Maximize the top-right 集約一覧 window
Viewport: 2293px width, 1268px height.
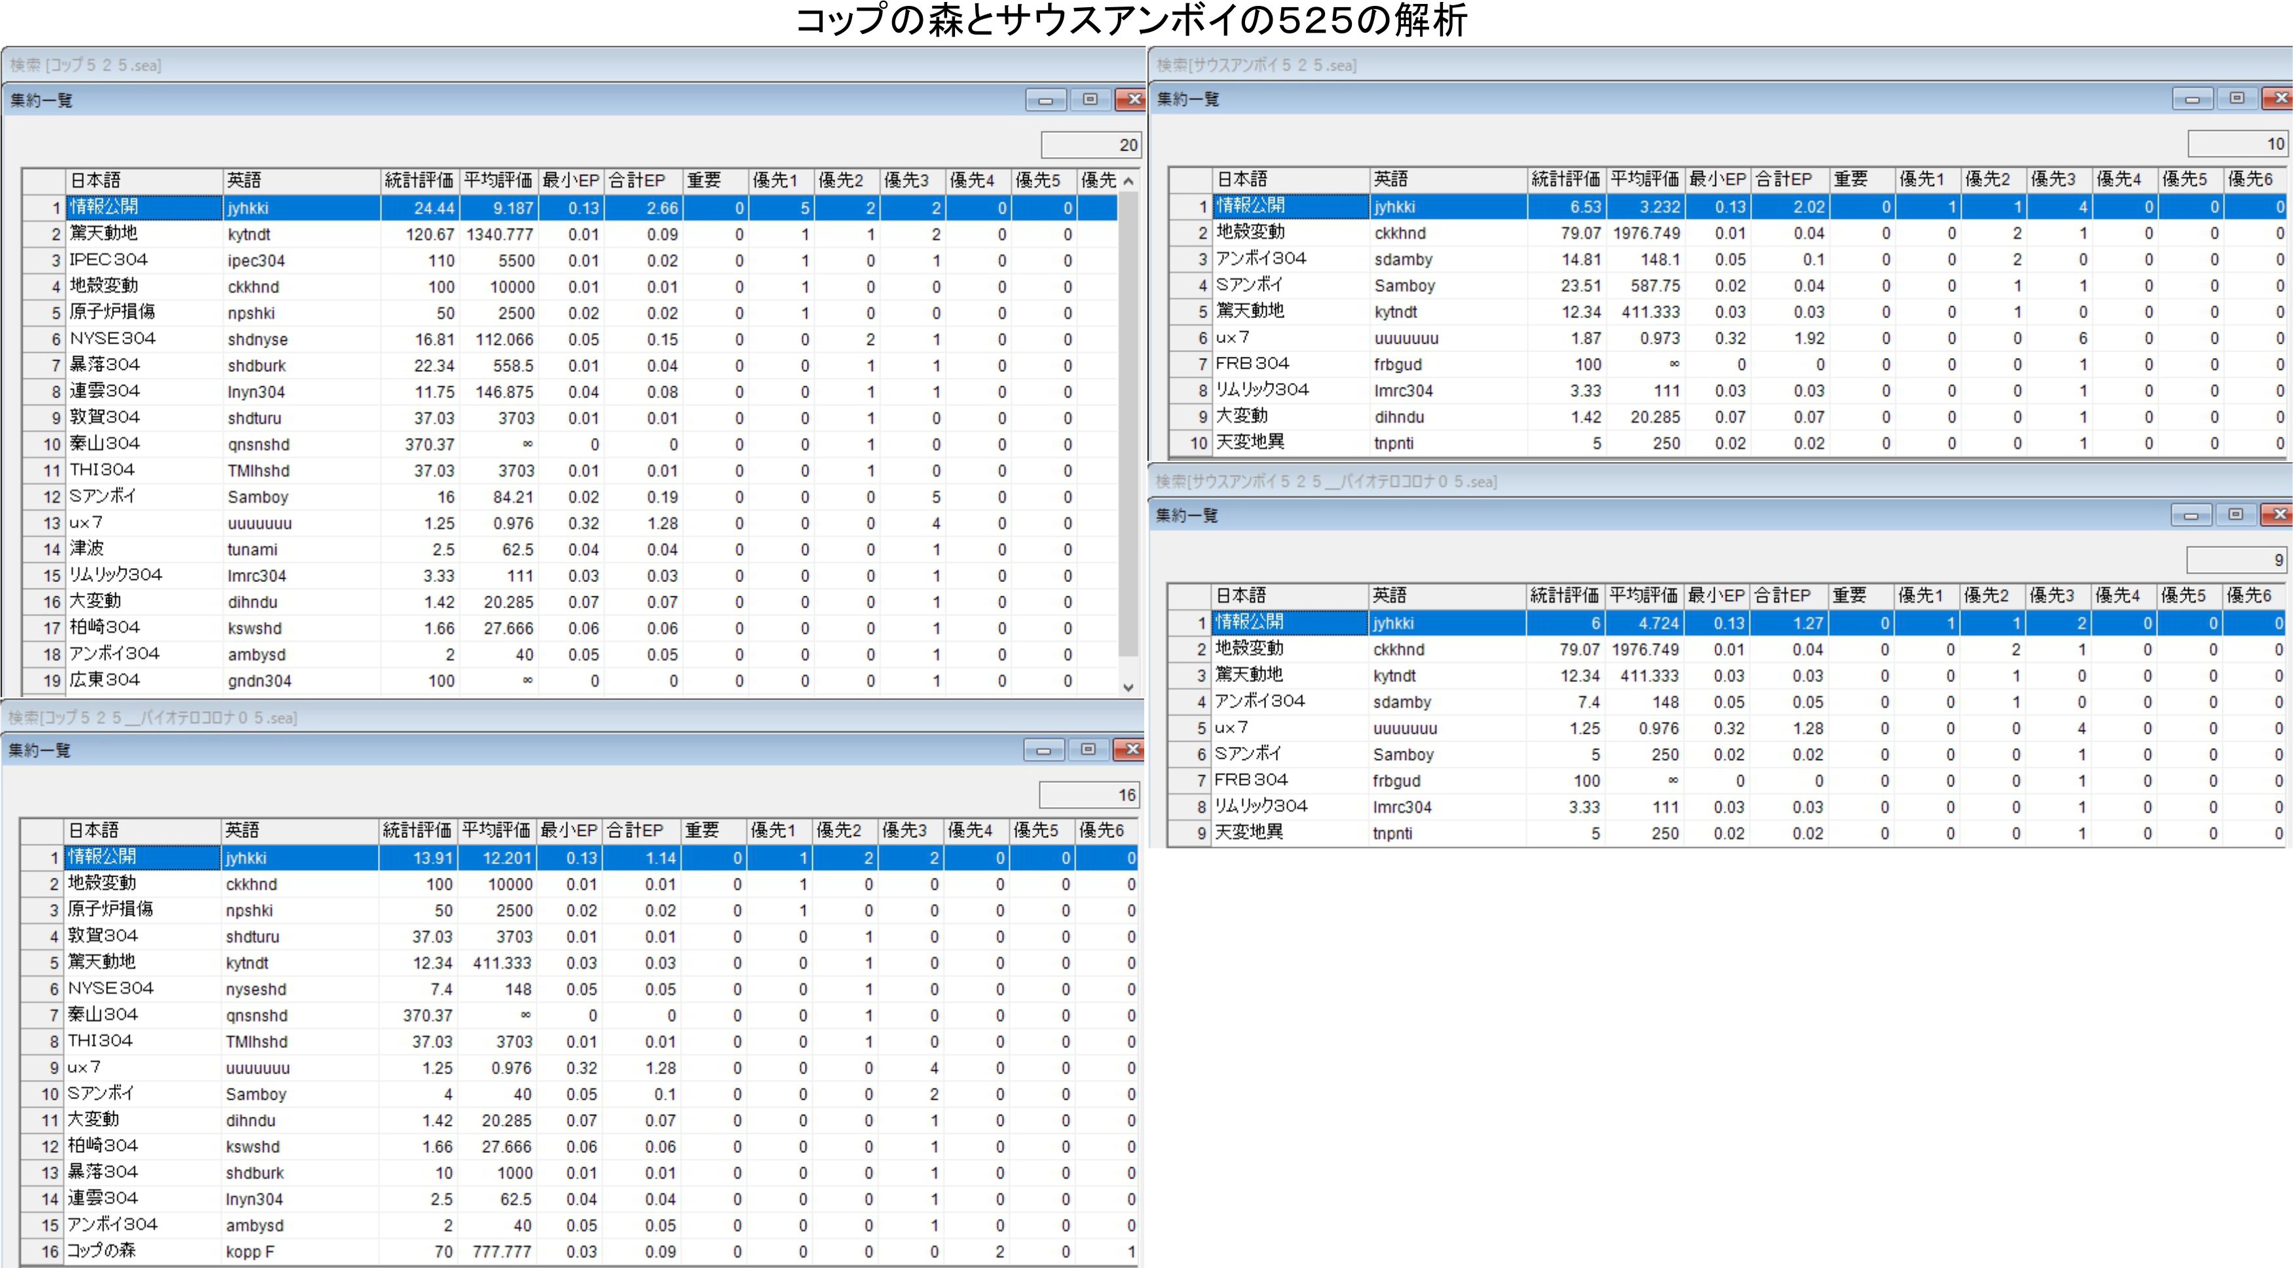pos(2236,99)
